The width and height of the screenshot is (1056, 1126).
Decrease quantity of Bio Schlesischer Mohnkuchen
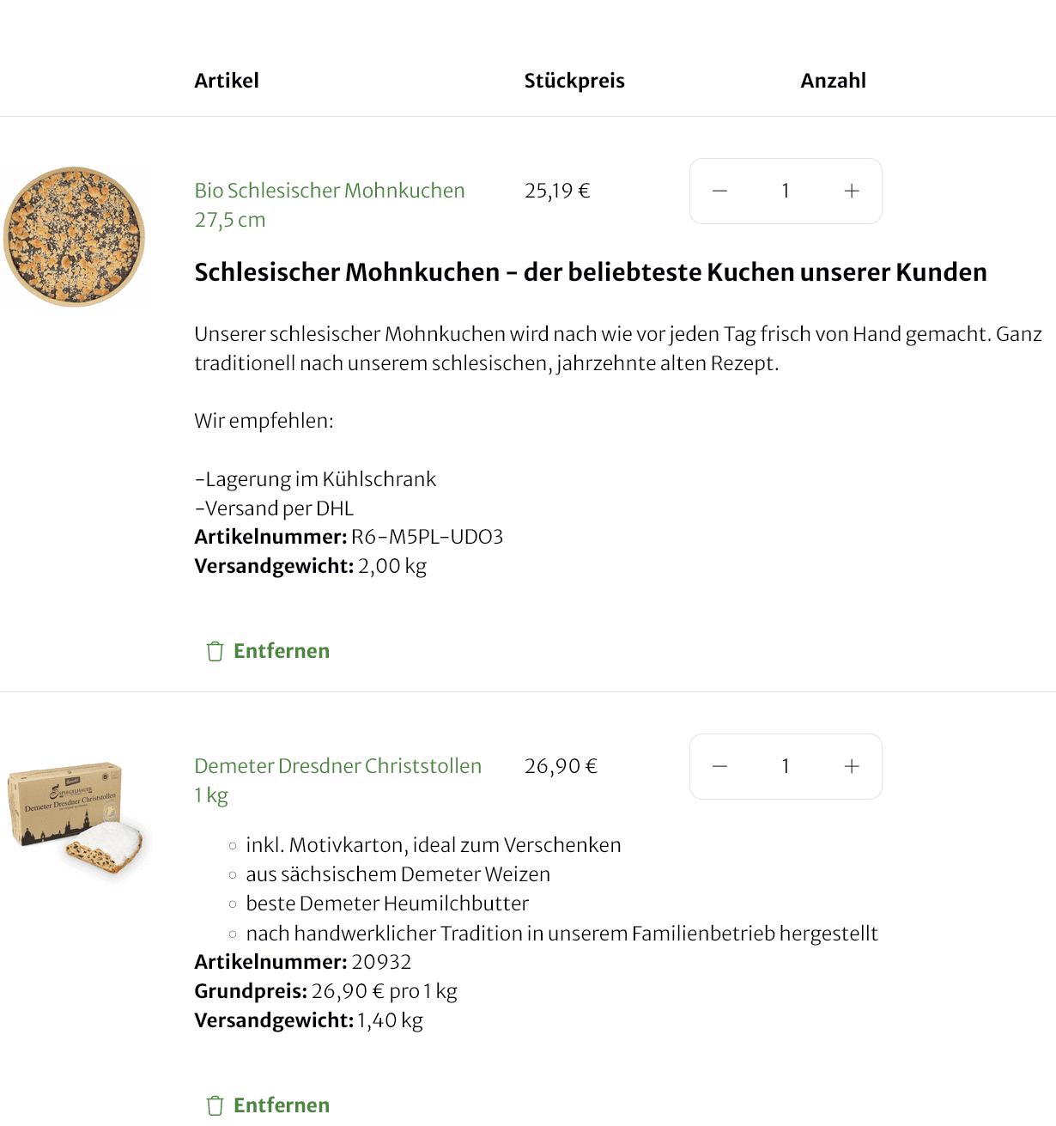[720, 191]
